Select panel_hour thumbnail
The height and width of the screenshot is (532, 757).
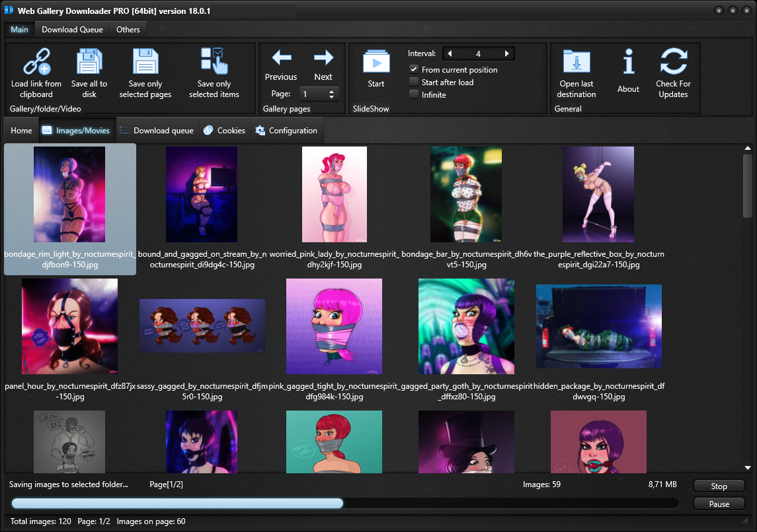(69, 326)
